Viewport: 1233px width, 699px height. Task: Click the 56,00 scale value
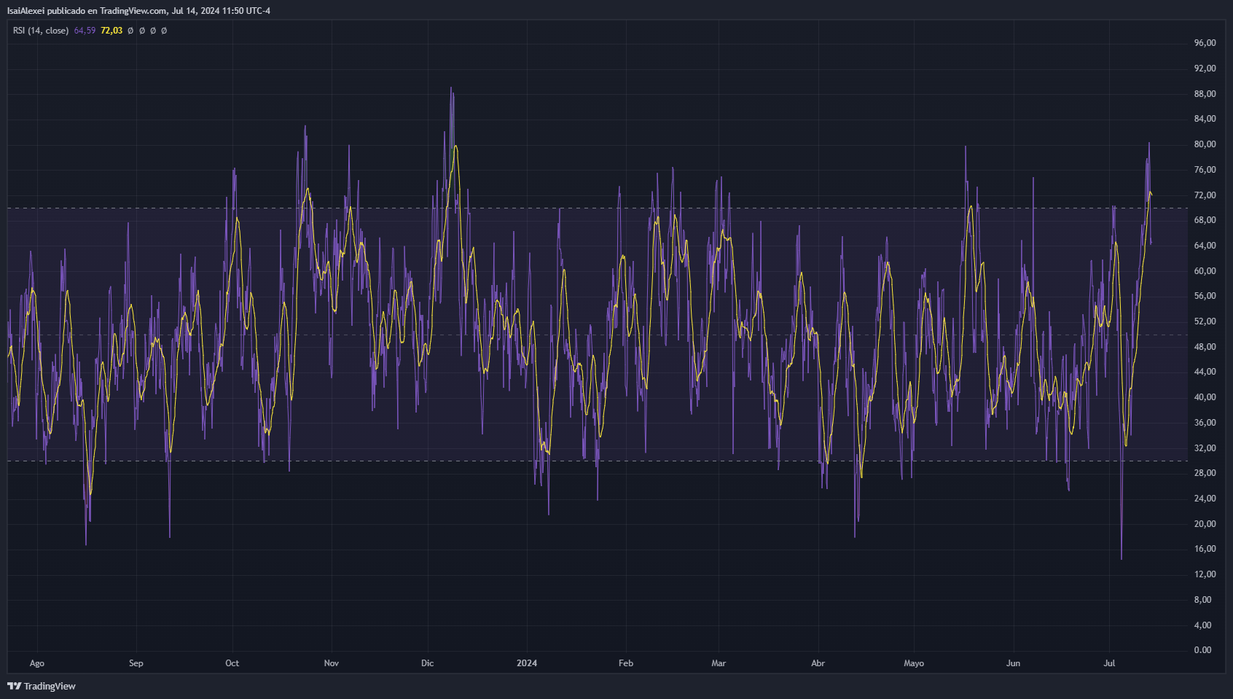point(1205,296)
